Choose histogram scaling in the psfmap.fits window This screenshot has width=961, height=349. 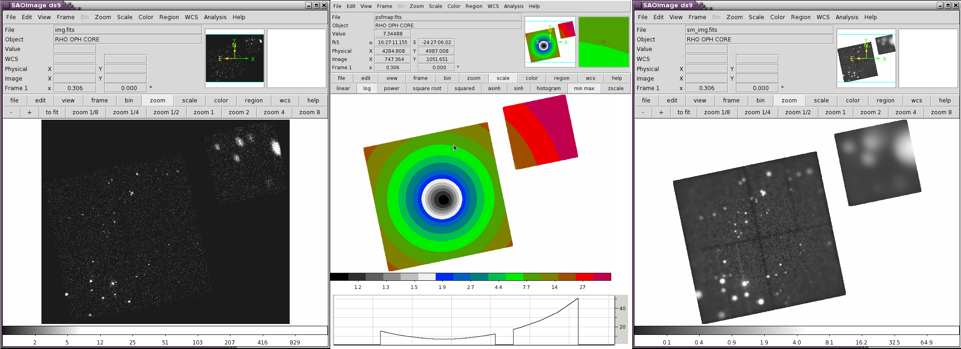(548, 88)
